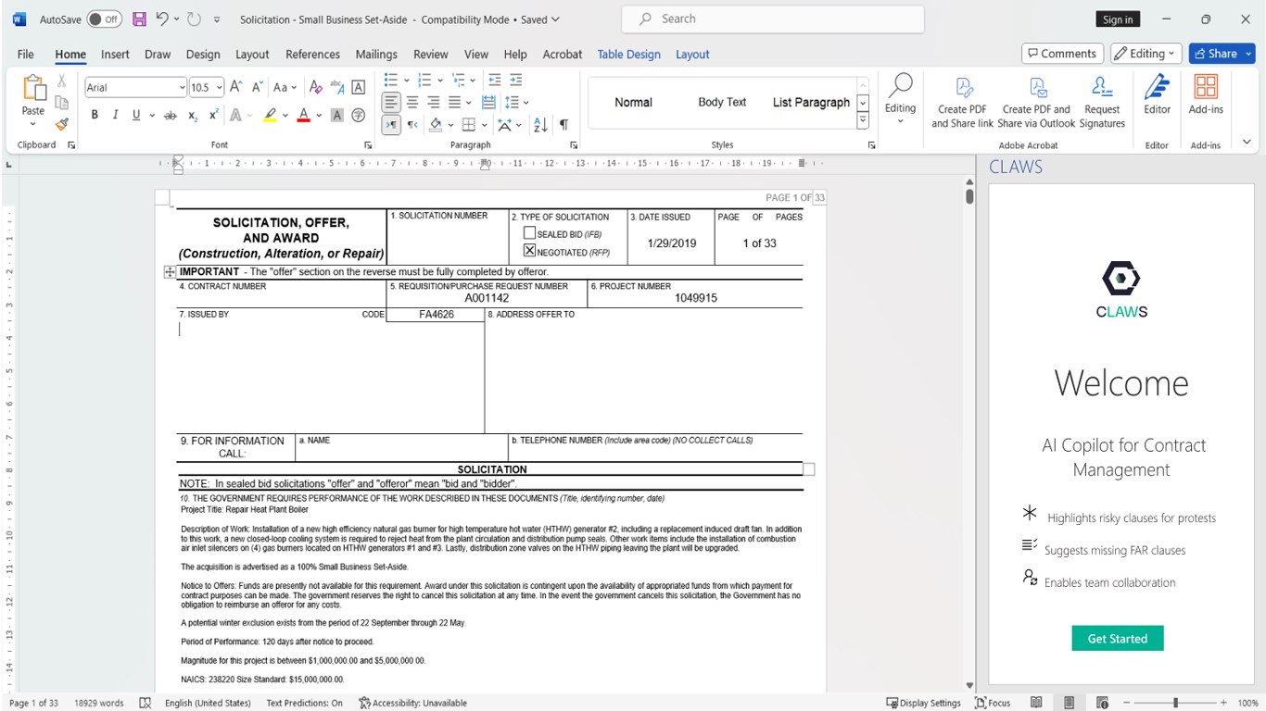Apply italic formatting

point(115,115)
